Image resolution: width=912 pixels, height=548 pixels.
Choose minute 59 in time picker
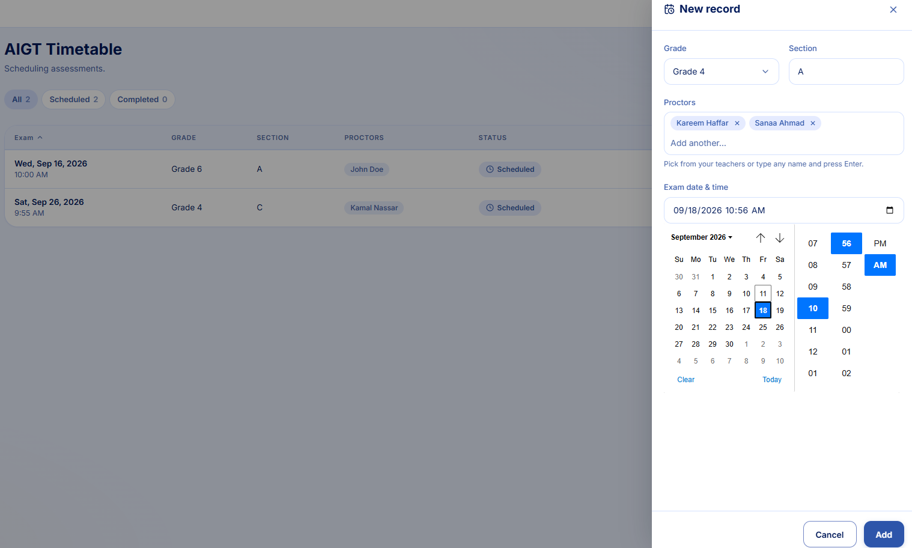(847, 308)
